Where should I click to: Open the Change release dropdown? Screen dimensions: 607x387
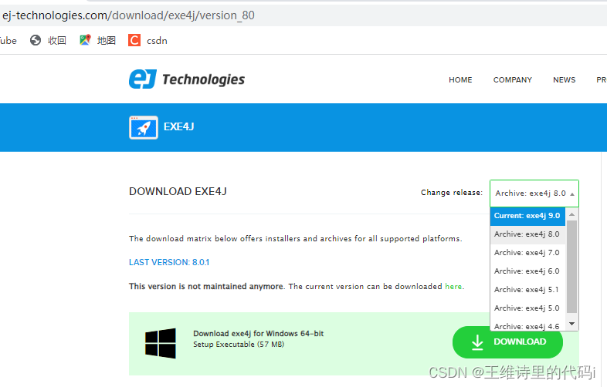[x=534, y=193]
